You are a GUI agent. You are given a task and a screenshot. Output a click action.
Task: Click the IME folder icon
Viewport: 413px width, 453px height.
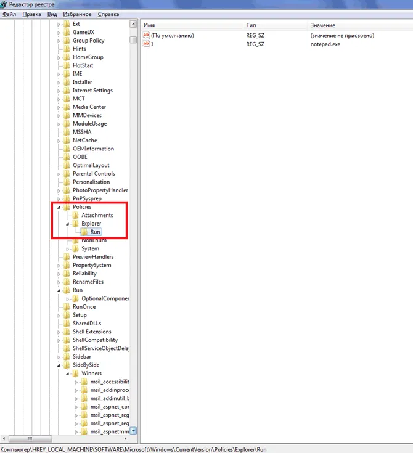[67, 74]
